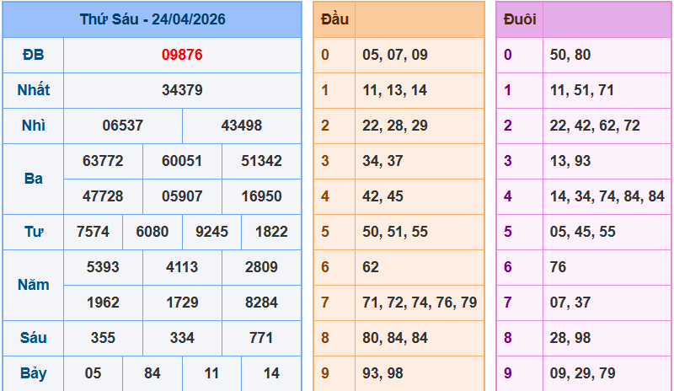Click the Sáu prize number 355

103,338
